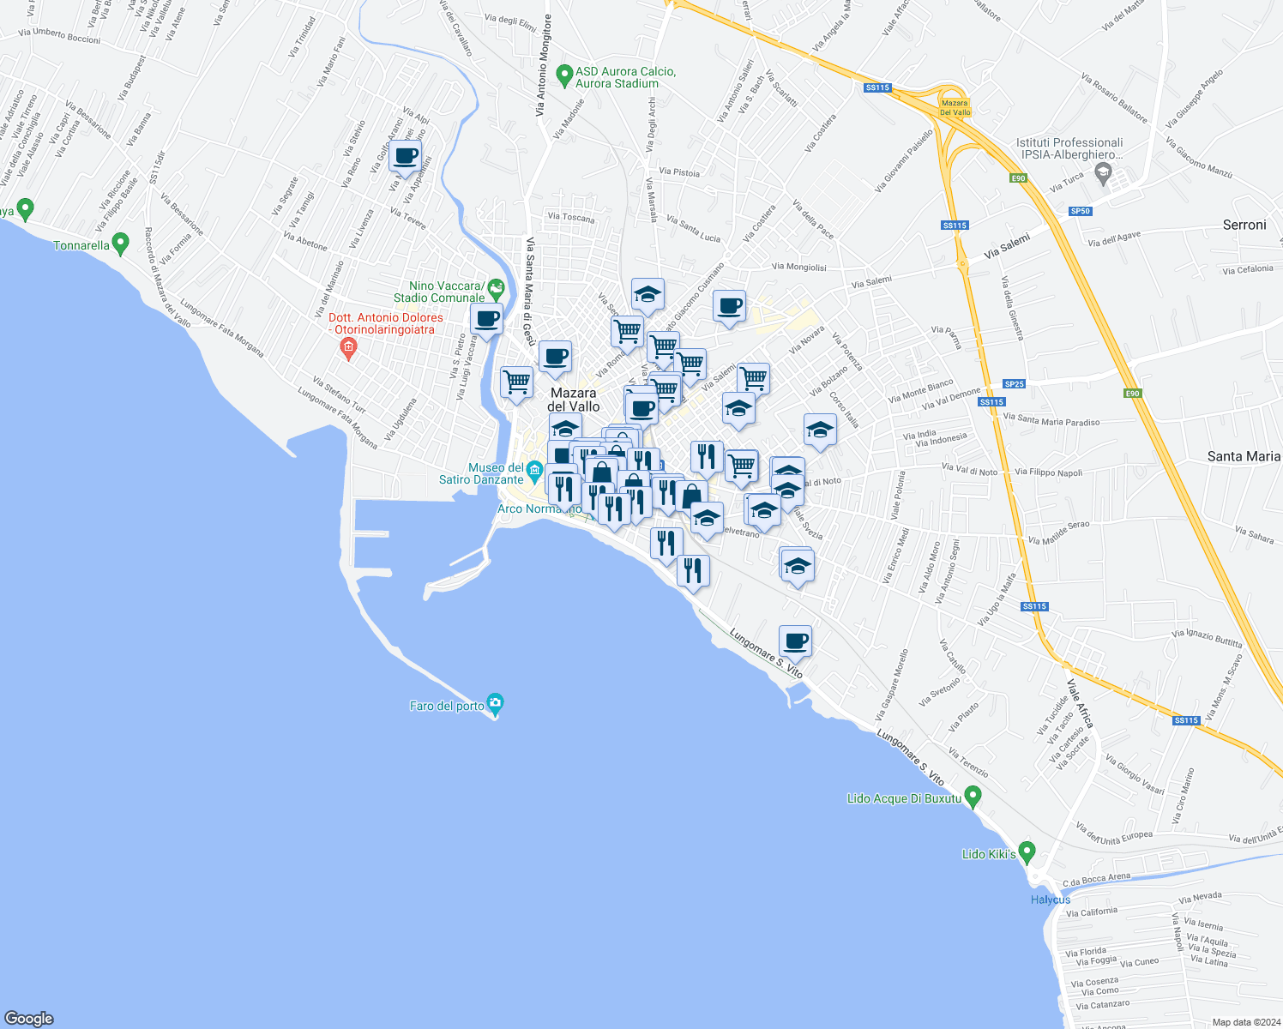Select the Via Antonio Mongitore road label
Image resolution: width=1283 pixels, height=1029 pixels.
coord(543,65)
